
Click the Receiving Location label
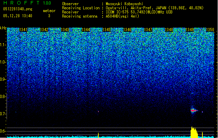pyautogui.click(x=81, y=8)
